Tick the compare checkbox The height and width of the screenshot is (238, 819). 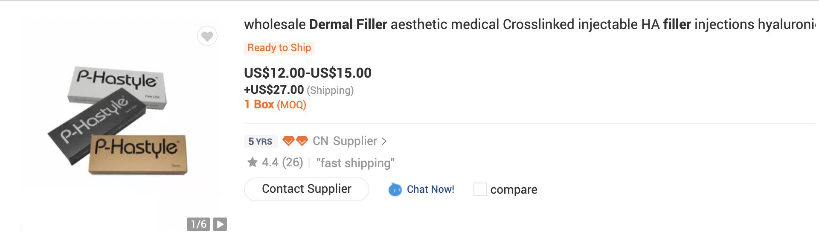pos(480,189)
